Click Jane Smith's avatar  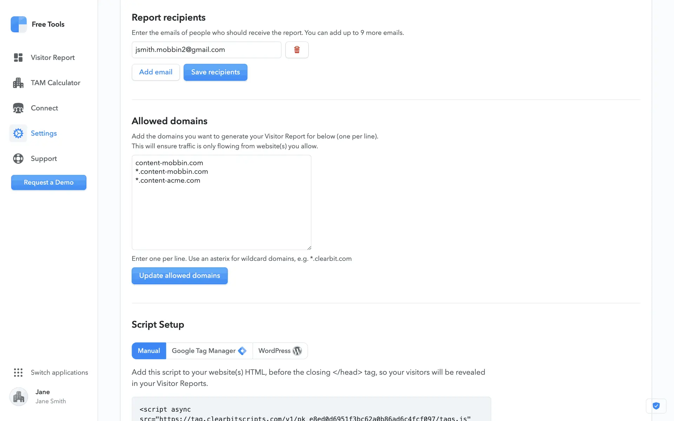(19, 397)
